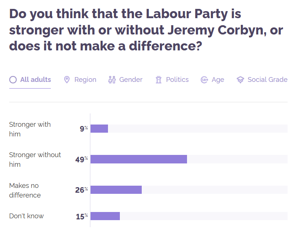Viewport: 305px width, 232px height.
Task: Click the Don't know 15% bar
Action: tap(105, 216)
